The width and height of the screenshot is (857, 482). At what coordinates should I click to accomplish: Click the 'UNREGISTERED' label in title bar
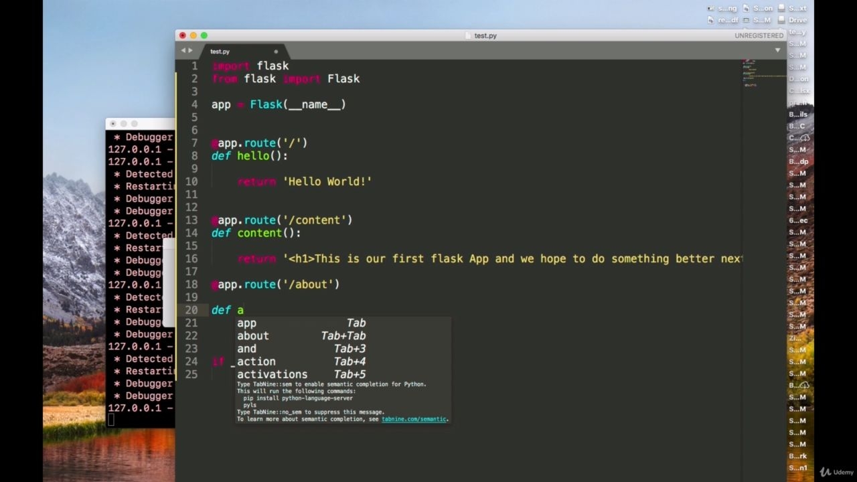(x=759, y=35)
